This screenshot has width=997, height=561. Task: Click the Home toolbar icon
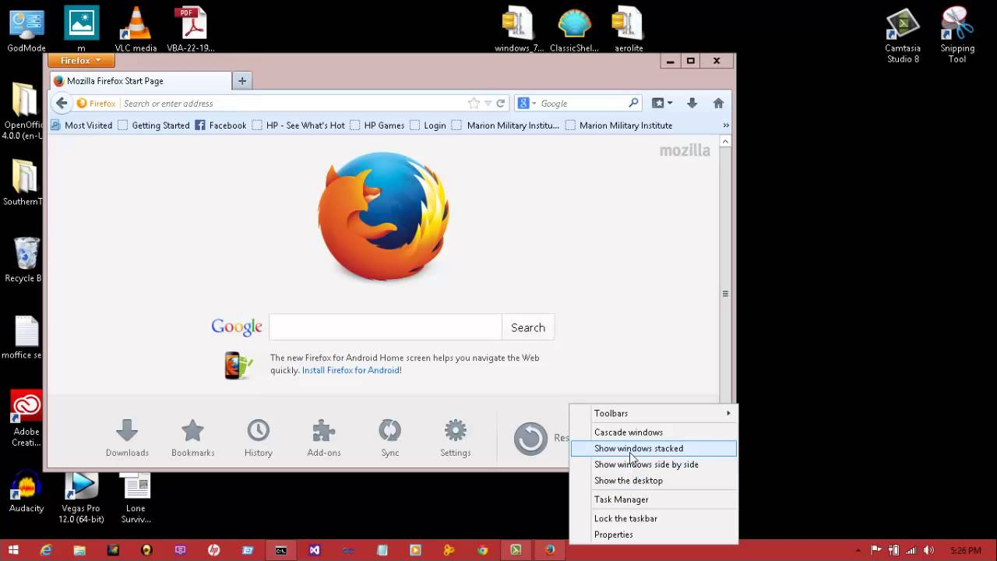(x=718, y=103)
